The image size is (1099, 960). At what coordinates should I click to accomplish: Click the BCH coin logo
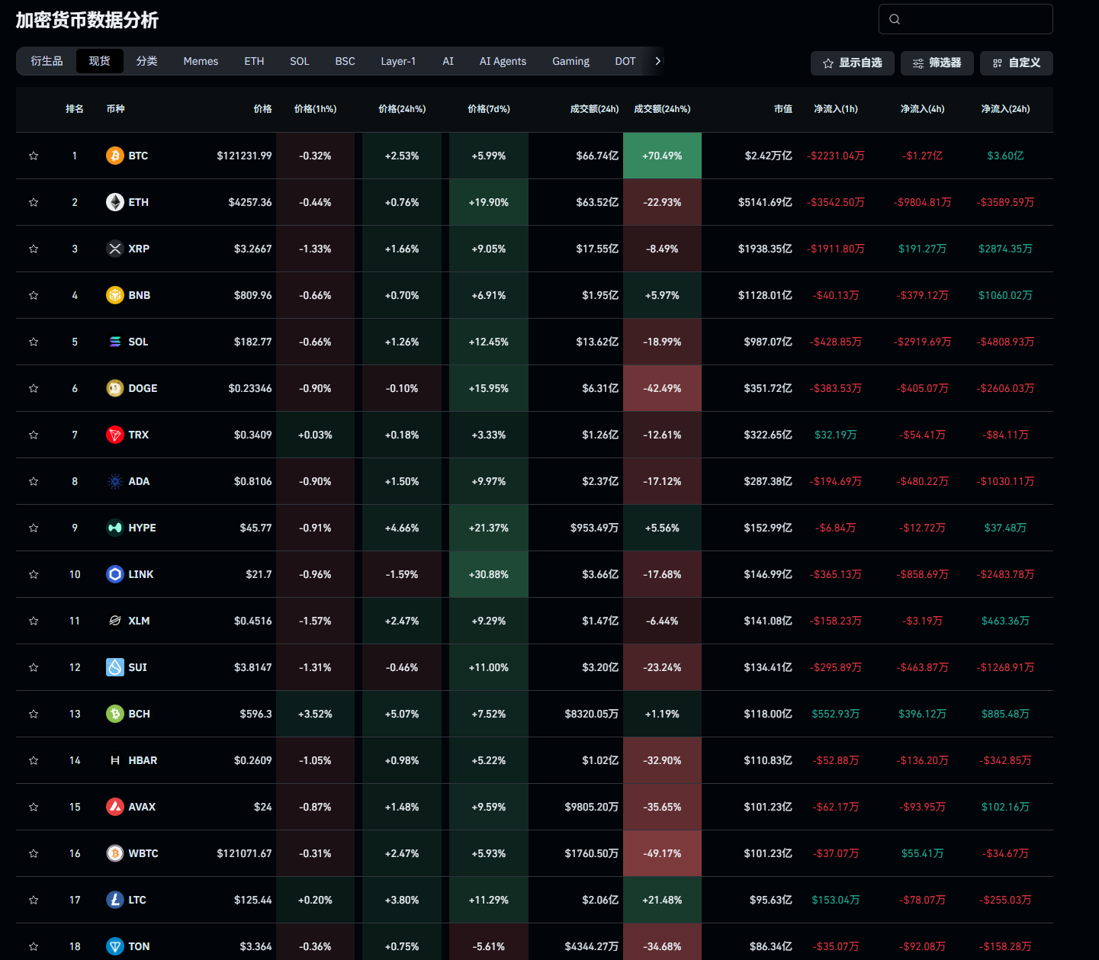pyautogui.click(x=115, y=714)
